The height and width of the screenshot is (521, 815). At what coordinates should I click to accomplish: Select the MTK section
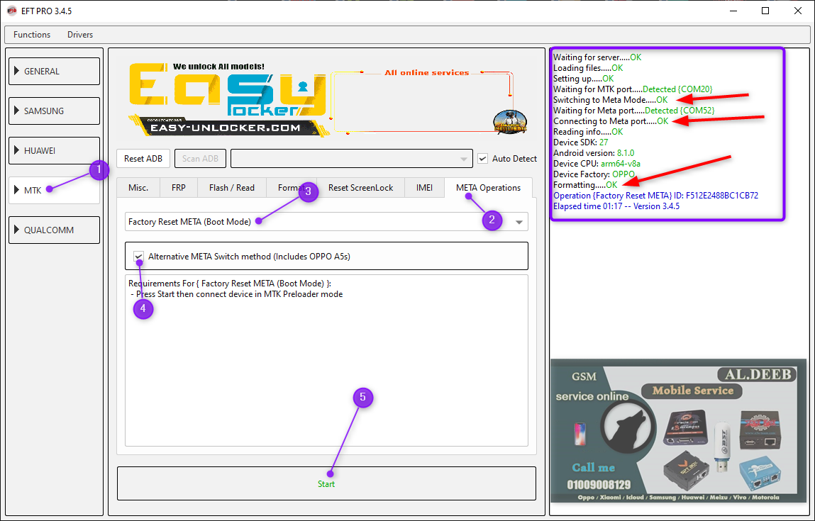coord(54,190)
